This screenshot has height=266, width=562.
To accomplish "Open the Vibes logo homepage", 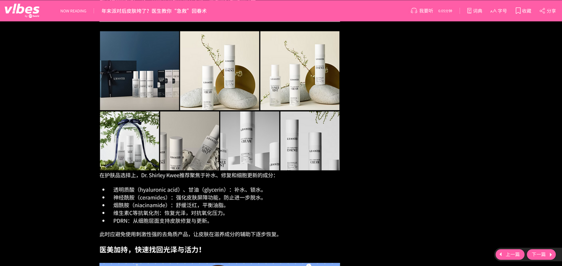I will [x=22, y=10].
